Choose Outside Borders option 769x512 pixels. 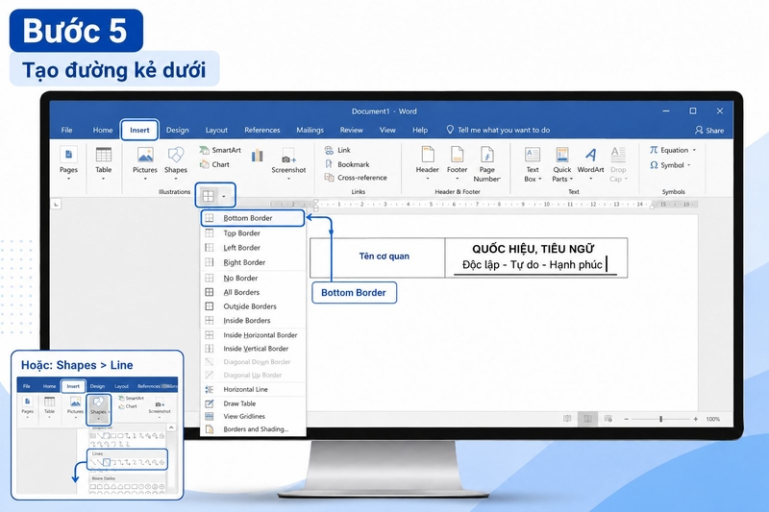(x=253, y=306)
